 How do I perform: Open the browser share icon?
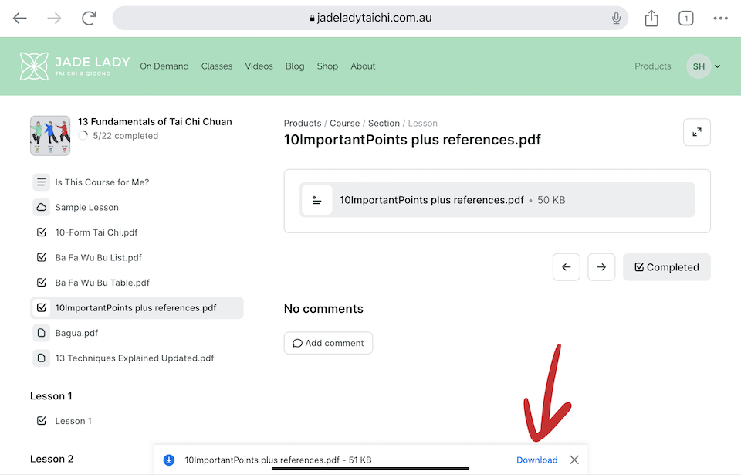[651, 18]
